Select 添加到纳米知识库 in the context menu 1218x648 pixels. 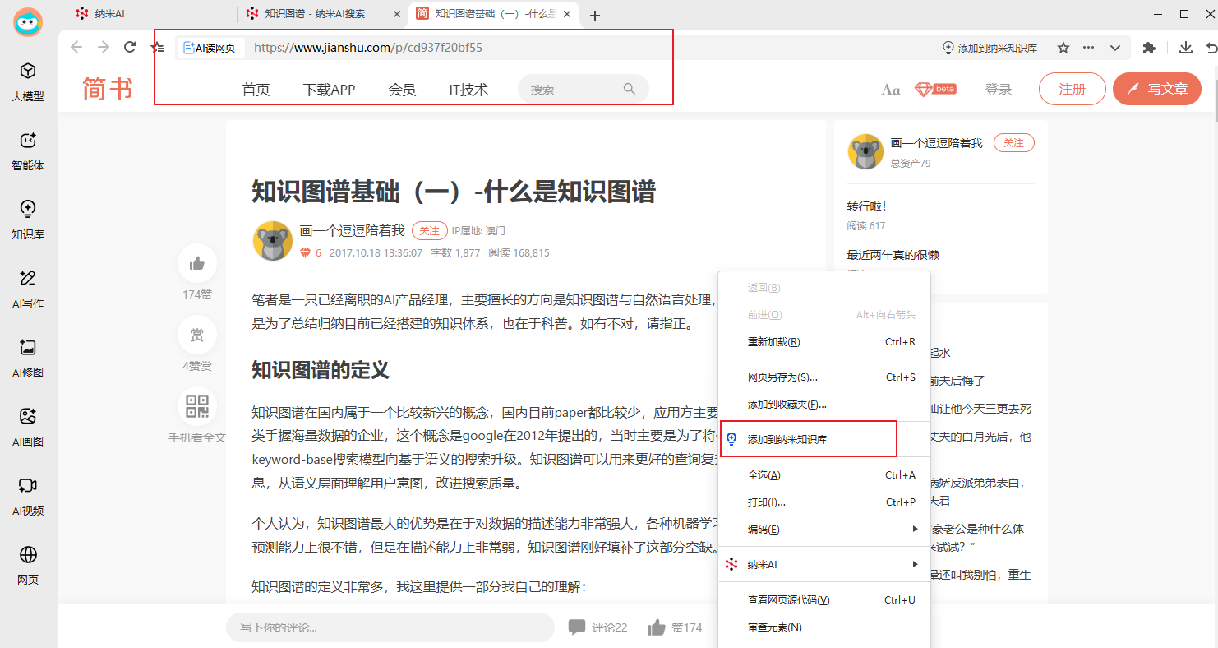click(x=824, y=440)
